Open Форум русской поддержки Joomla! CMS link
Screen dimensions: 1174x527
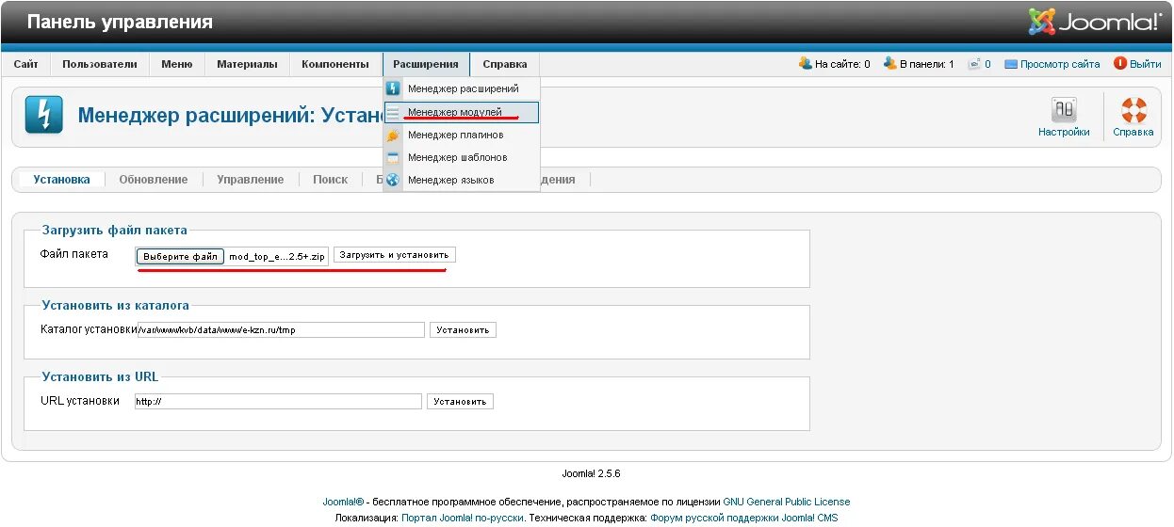[x=744, y=518]
